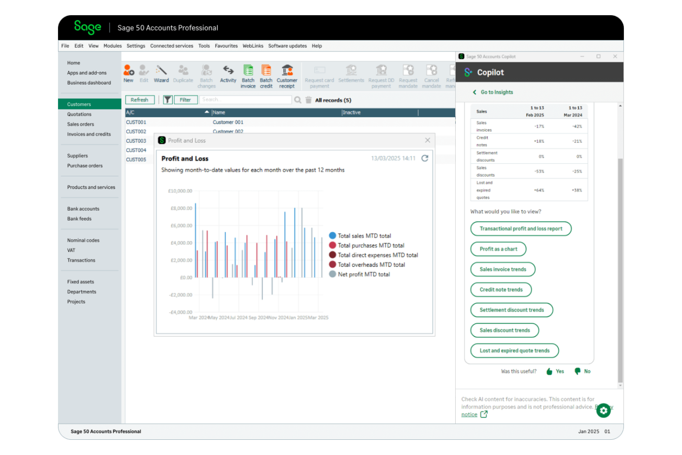This screenshot has width=682, height=455.
Task: Open Products and services section
Action: 91,187
